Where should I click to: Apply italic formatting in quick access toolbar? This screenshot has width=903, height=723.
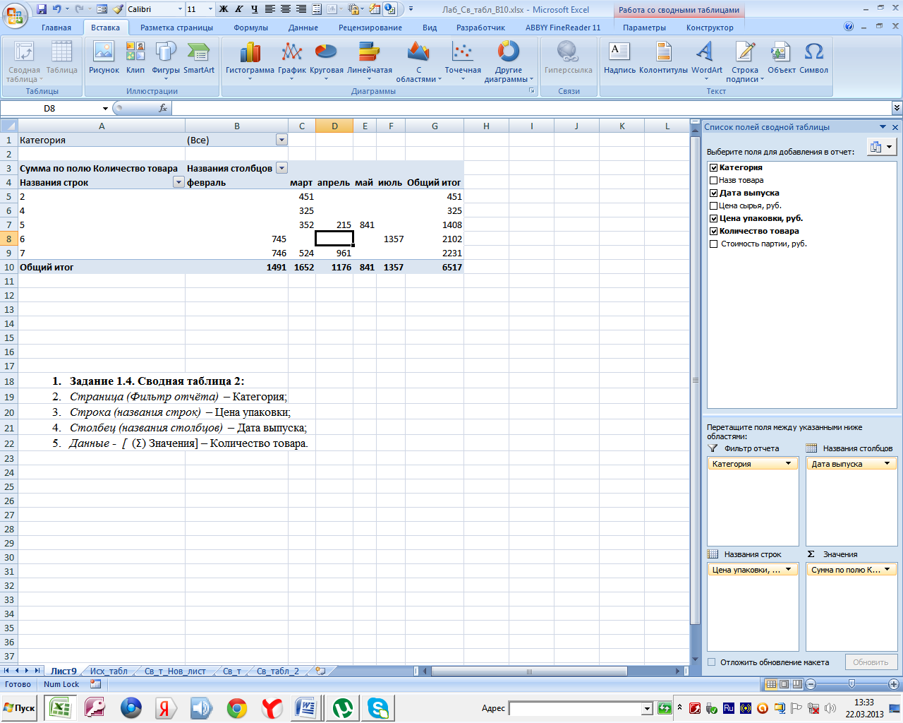point(239,9)
